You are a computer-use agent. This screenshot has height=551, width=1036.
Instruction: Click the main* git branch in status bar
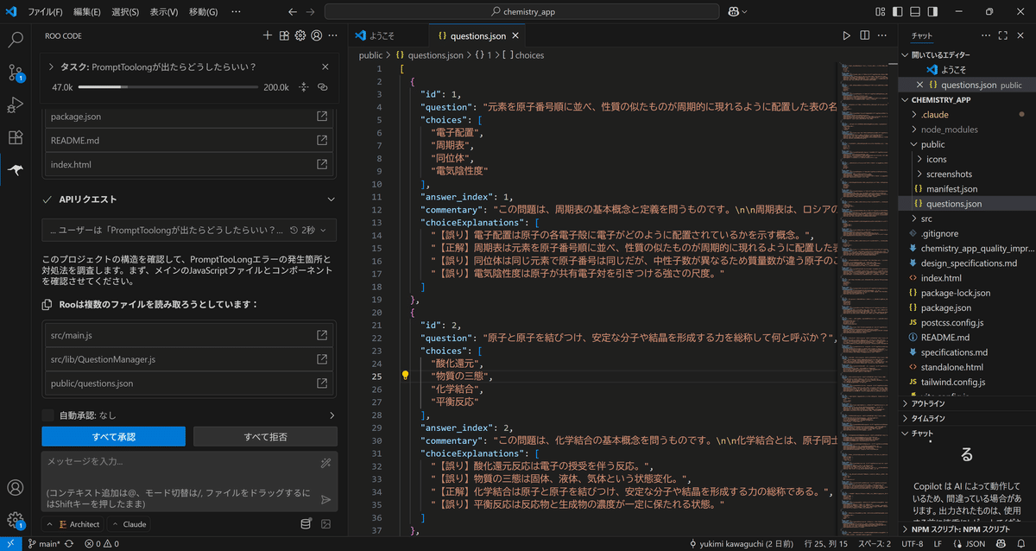[x=43, y=544]
